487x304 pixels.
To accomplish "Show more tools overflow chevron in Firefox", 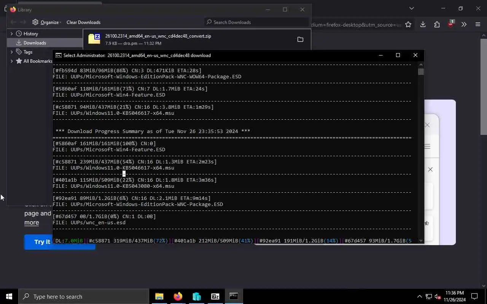I will click(x=464, y=24).
